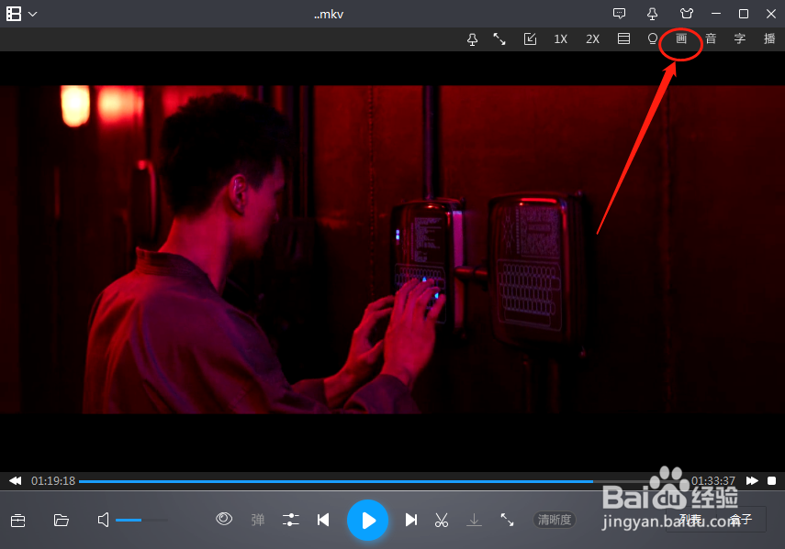The image size is (785, 549).
Task: Open the equalizer adjustment sliders icon
Action: click(290, 520)
